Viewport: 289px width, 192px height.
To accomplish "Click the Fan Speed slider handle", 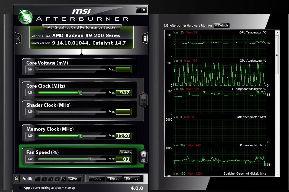I will coord(90,159).
